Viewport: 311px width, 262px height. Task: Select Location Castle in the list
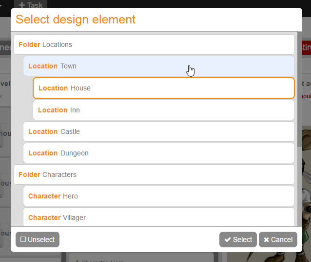pos(158,131)
